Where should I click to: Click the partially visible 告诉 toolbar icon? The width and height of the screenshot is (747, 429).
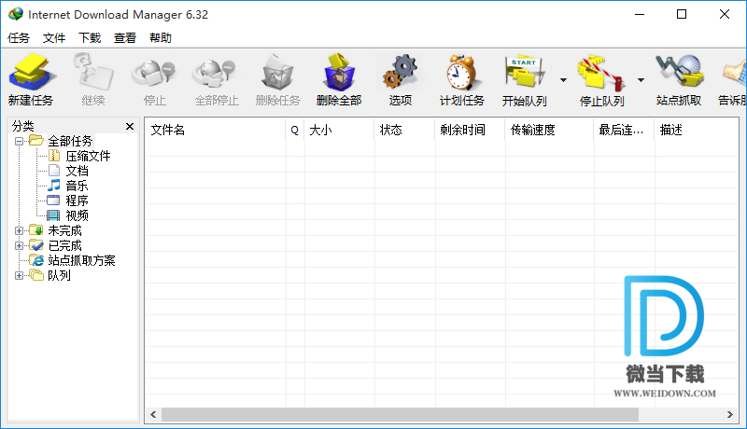coord(734,73)
